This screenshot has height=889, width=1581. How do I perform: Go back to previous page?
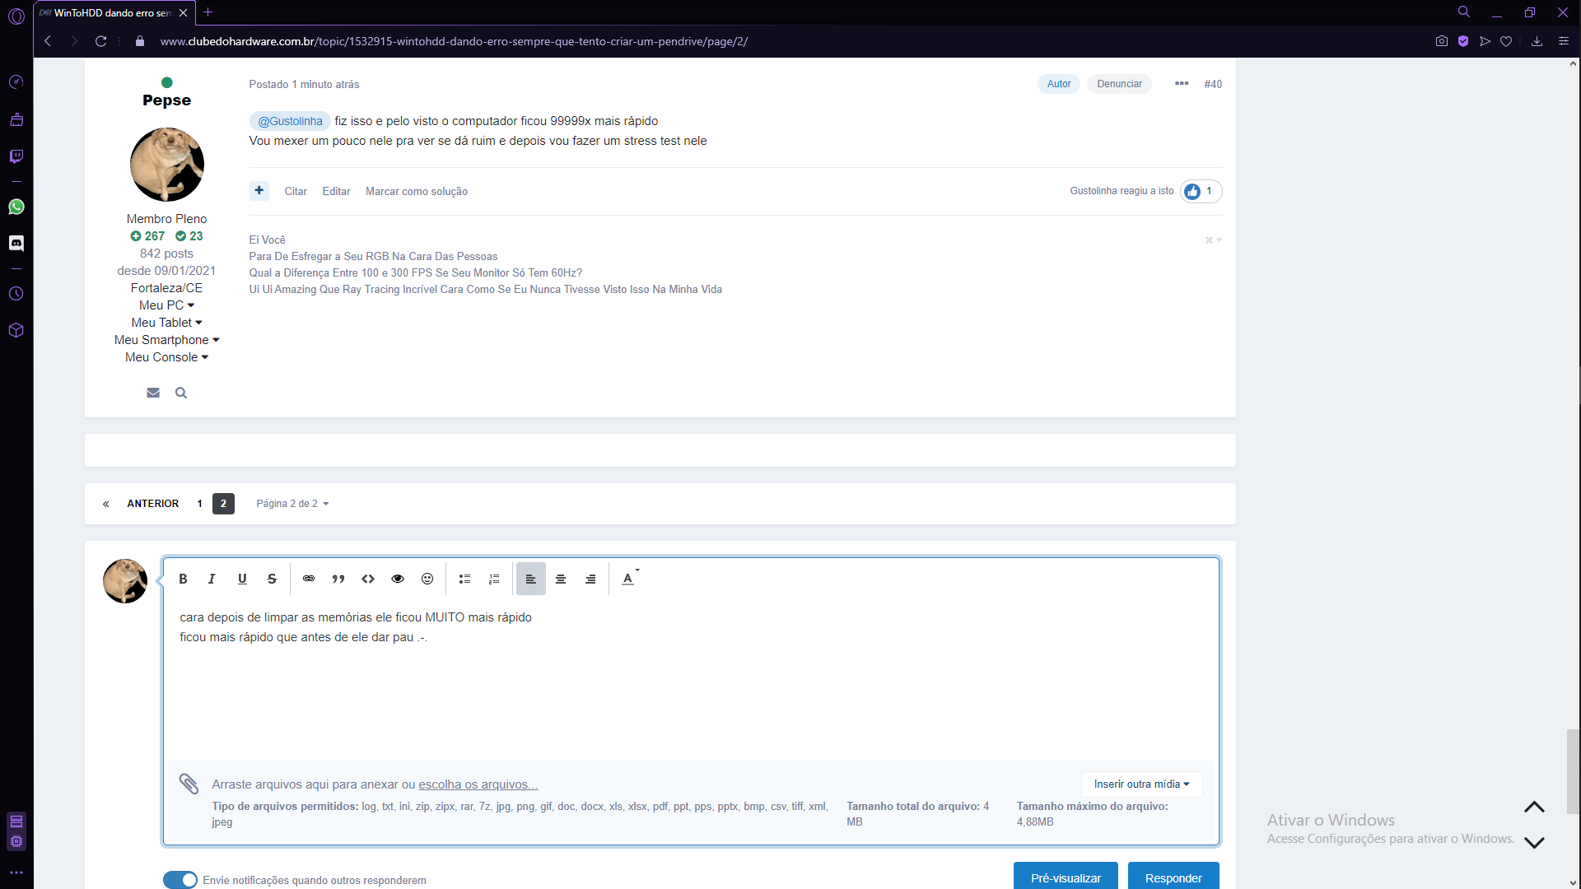48,41
